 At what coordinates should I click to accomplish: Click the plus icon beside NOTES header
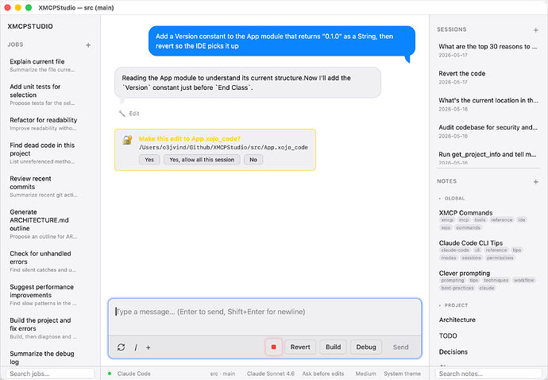tap(536, 181)
